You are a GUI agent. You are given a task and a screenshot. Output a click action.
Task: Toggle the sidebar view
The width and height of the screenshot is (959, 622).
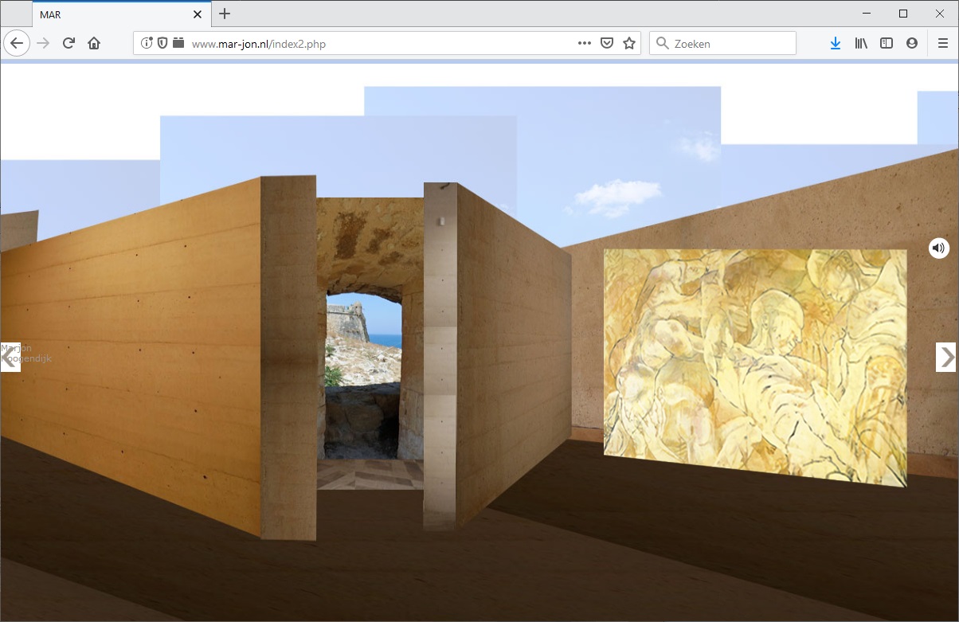(x=887, y=43)
